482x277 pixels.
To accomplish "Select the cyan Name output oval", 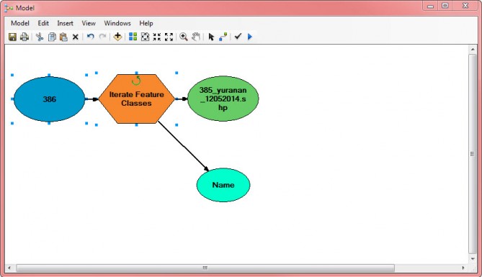I will point(223,185).
